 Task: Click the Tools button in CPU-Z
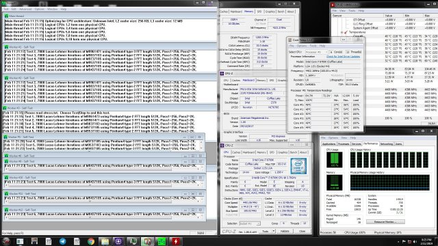click(265, 231)
